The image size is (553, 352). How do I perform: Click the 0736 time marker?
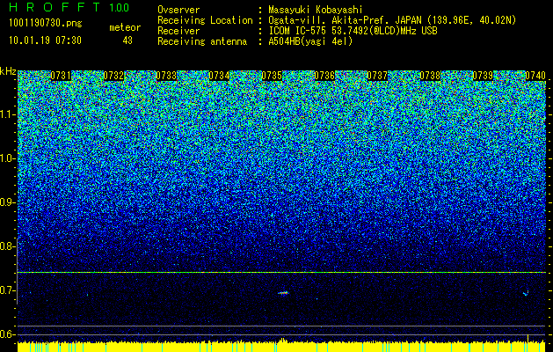(324, 76)
